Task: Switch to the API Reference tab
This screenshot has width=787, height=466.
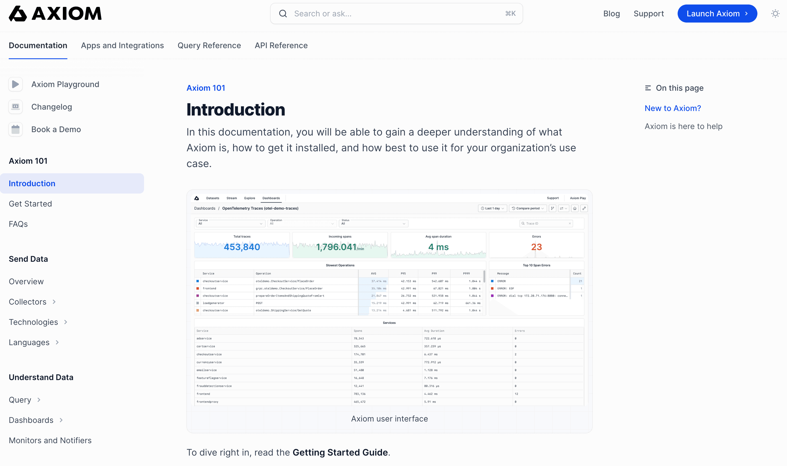Action: [x=281, y=46]
